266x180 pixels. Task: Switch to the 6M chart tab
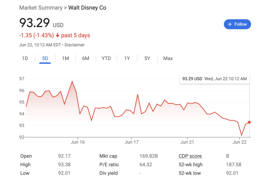click(x=85, y=58)
